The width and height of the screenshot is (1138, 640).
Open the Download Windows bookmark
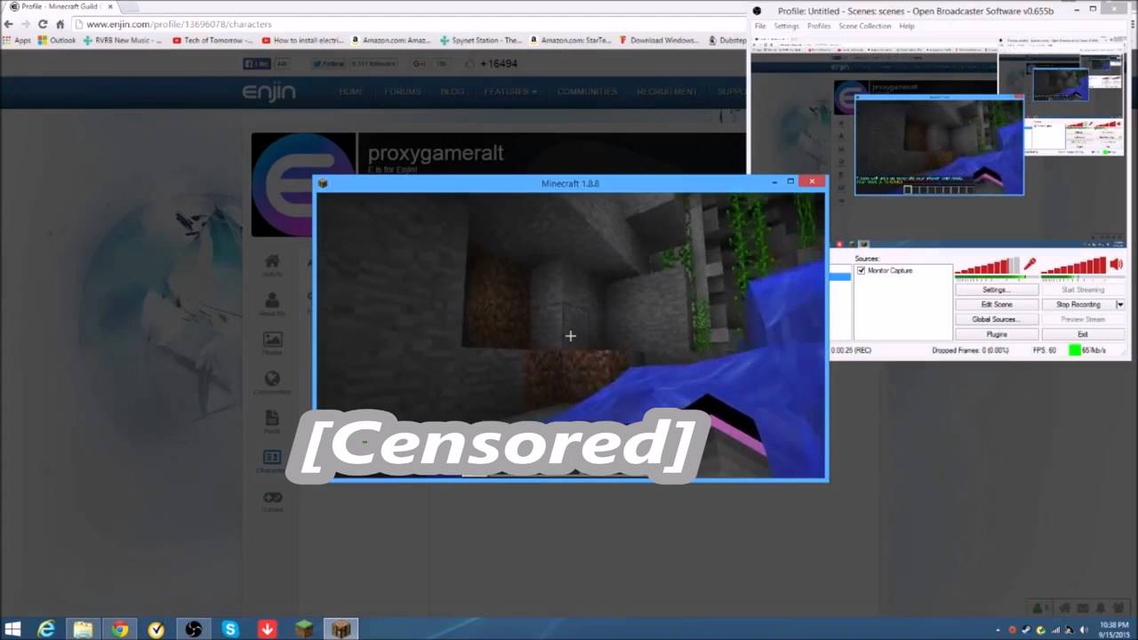tap(659, 40)
